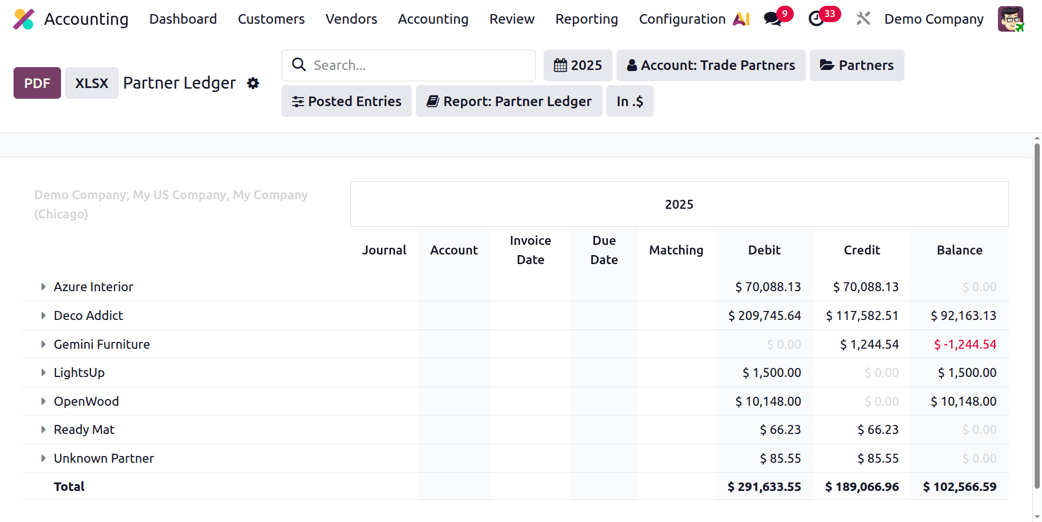Screen dimensions: 1042x522
Task: Focus the Search input field
Action: 409,65
